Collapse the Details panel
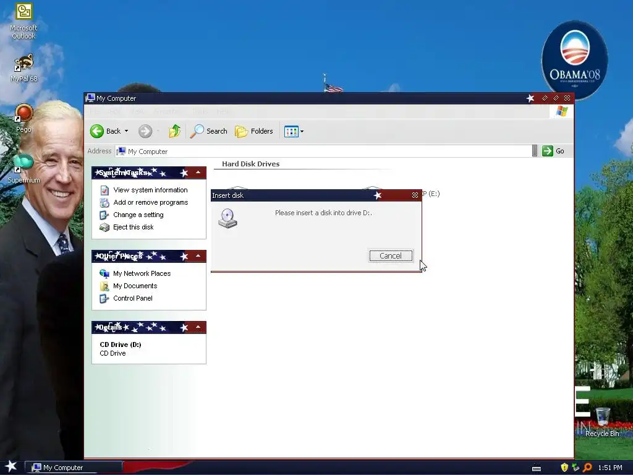 198,327
